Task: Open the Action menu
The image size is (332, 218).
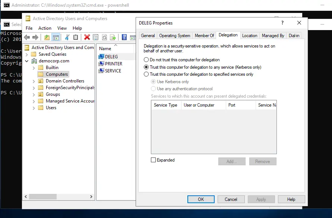Action: tap(45, 28)
